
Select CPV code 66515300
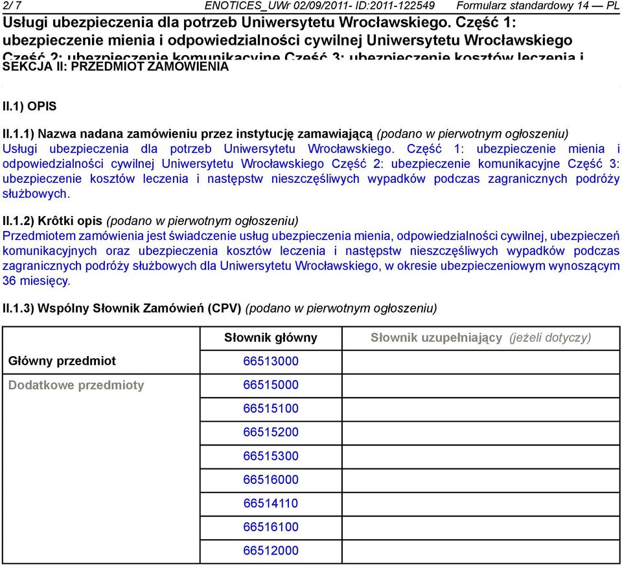(271, 456)
